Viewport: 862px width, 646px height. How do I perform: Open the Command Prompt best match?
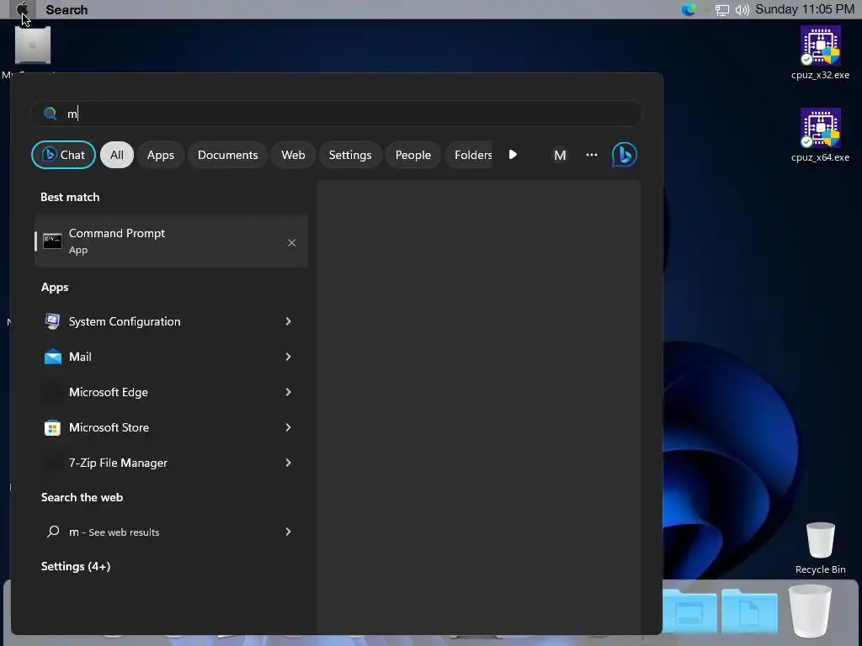tap(171, 241)
